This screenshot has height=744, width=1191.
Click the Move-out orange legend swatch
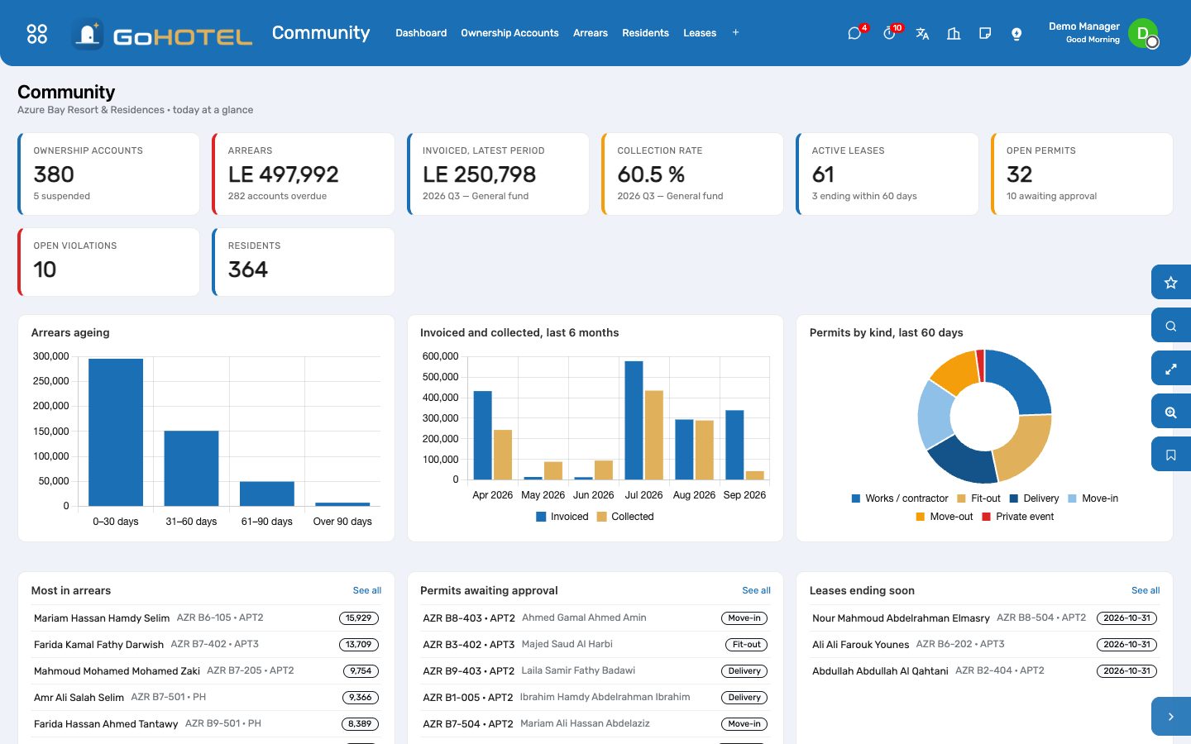click(x=921, y=517)
